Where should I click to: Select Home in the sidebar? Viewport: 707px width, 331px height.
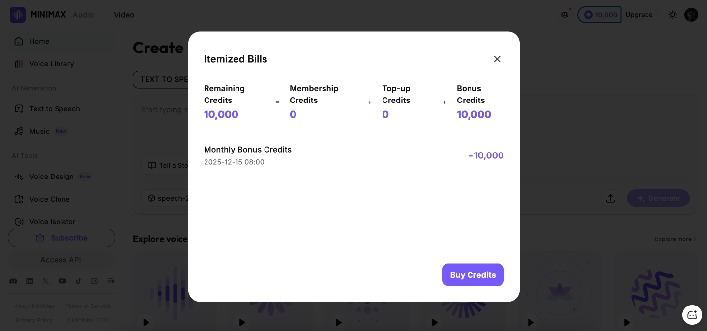pos(39,41)
